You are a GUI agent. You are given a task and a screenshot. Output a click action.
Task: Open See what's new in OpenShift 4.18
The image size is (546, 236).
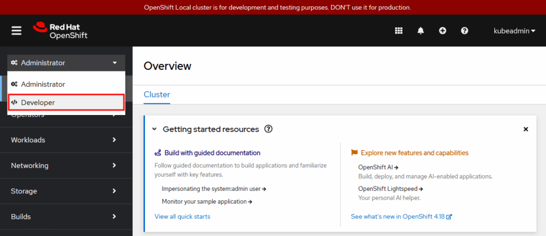point(401,216)
